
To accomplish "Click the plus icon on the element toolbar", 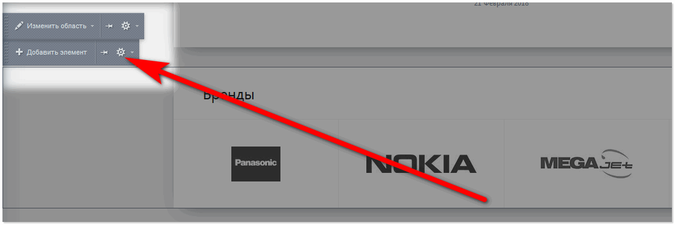I will (19, 52).
